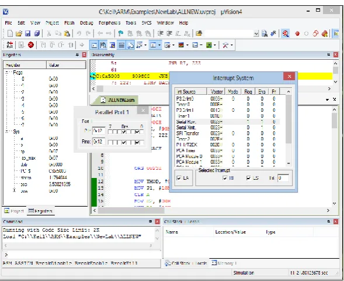The height and width of the screenshot is (281, 344).
Task: Open the Peripherals menu
Action: click(109, 23)
